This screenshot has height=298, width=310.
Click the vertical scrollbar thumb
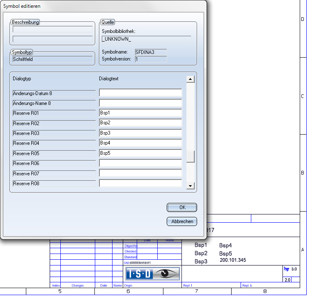190,157
